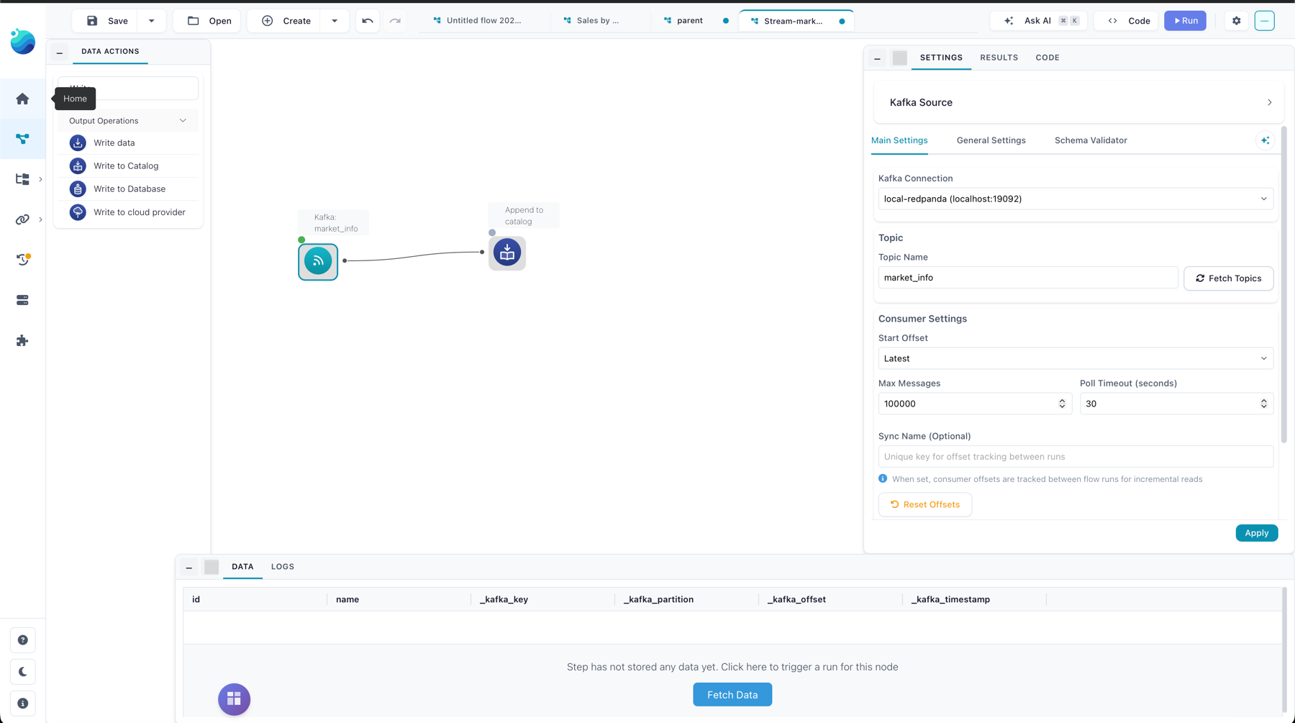Click the AI sparkle icon in settings panel
The width and height of the screenshot is (1295, 723).
[x=1265, y=140]
